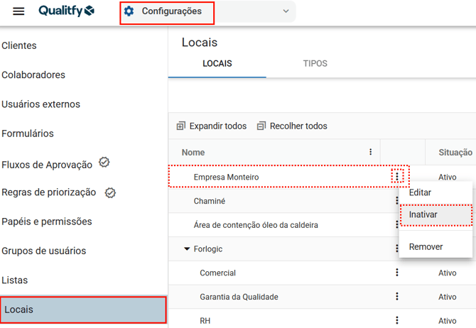Open three-dot menu for Comercial row
Viewport: 476px width, 328px height.
click(397, 273)
